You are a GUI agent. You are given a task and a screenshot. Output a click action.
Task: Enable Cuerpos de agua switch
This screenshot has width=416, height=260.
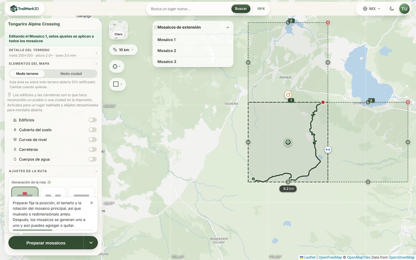pyautogui.click(x=93, y=159)
